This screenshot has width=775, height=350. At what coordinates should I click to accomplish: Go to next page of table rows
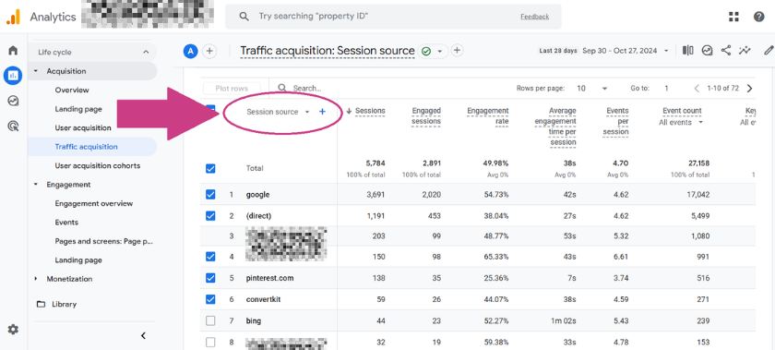tap(749, 88)
